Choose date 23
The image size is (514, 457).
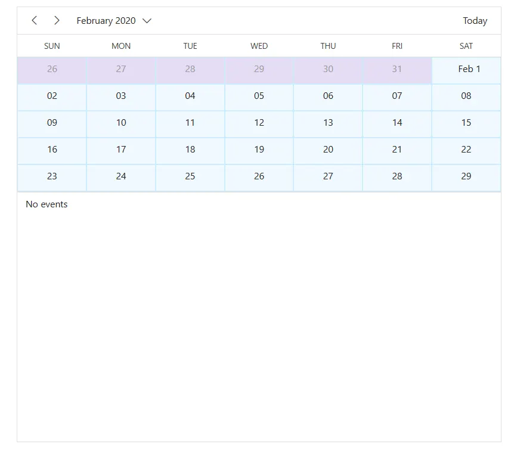tap(52, 178)
